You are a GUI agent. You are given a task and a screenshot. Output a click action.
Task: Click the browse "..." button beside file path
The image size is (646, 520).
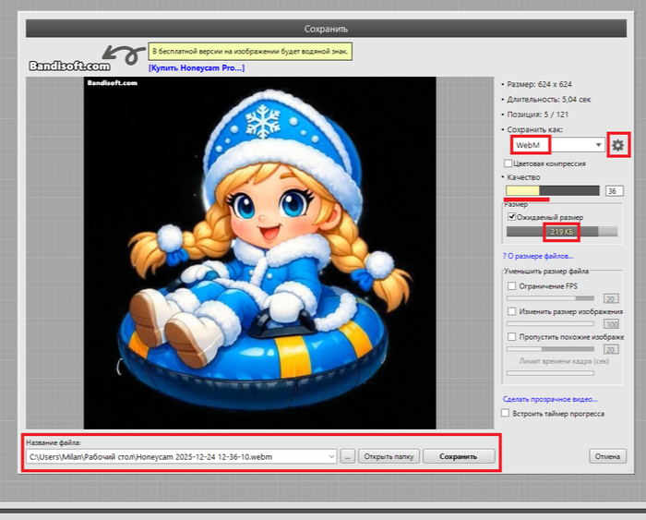347,456
